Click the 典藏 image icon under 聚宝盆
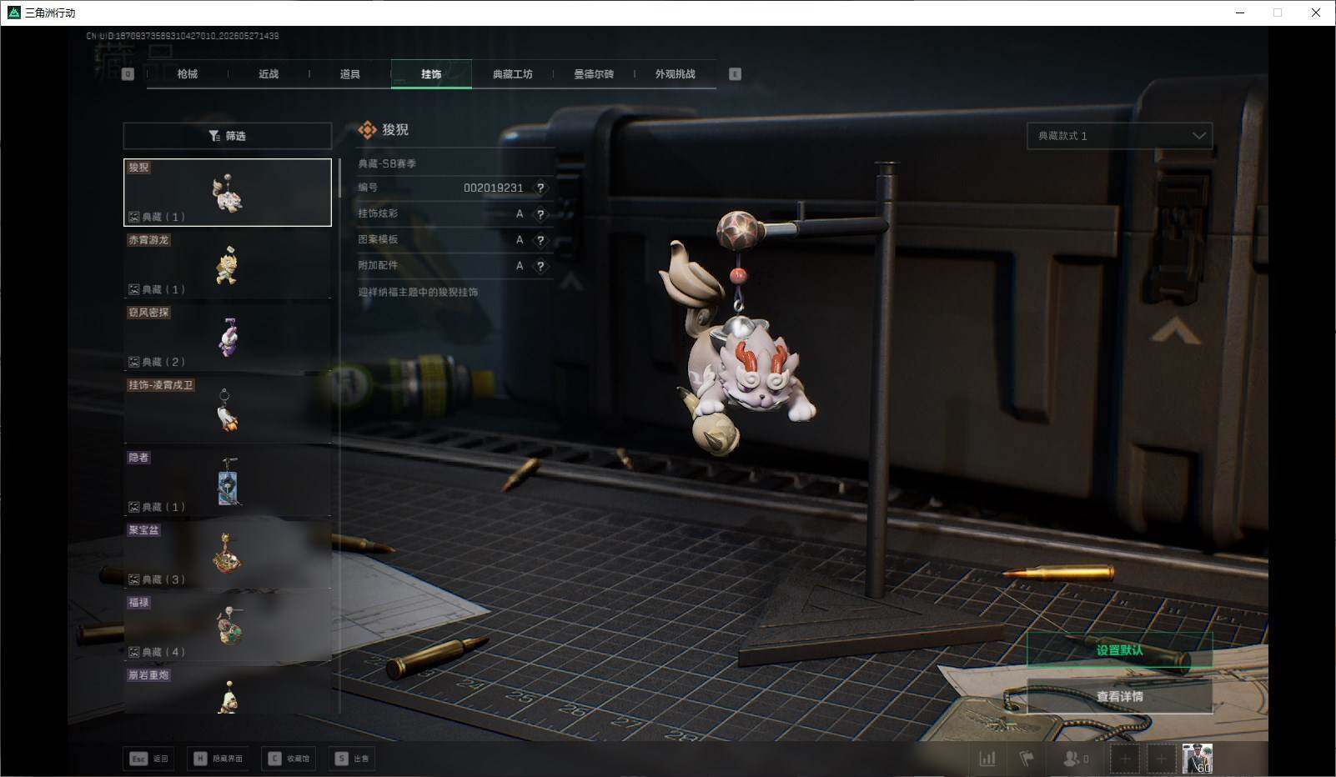The image size is (1336, 777). (133, 579)
